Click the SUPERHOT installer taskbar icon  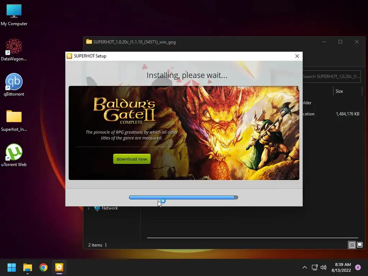coord(59,267)
